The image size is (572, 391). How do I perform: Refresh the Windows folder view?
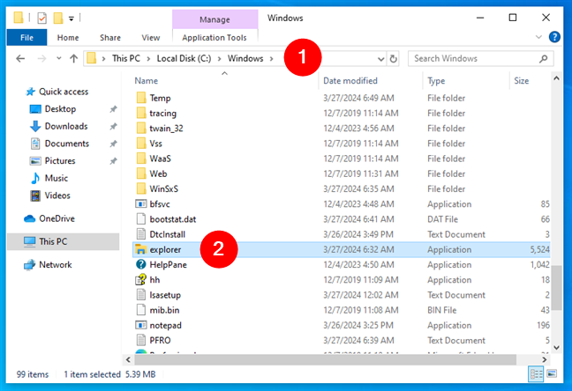point(393,59)
